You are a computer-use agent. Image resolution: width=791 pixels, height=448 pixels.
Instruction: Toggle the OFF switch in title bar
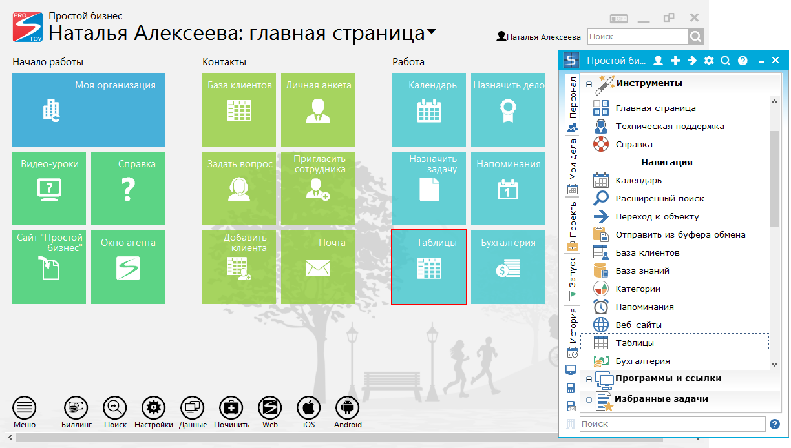click(619, 18)
